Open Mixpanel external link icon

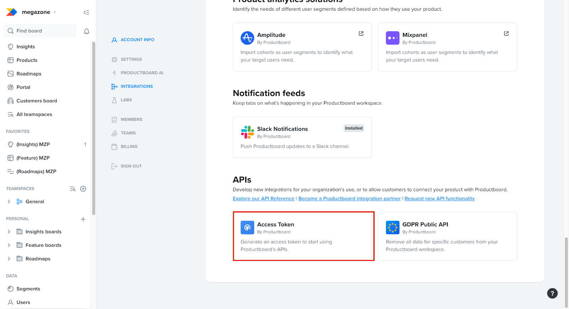tap(506, 33)
